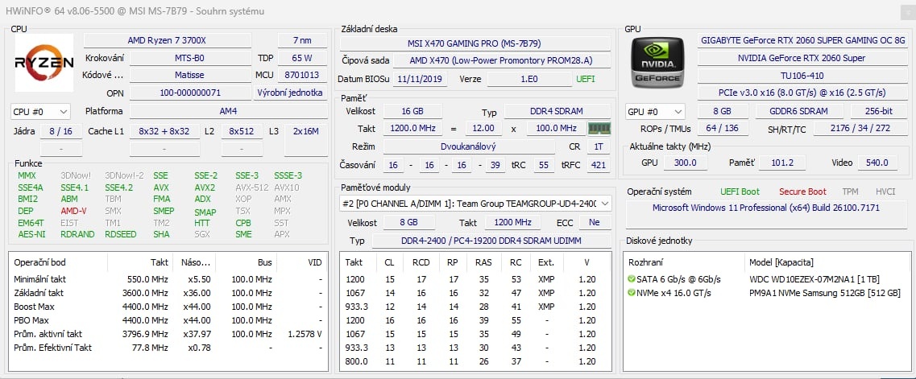Click the MCU value 8701013
Viewport: 916px width, 379px height.
point(303,75)
